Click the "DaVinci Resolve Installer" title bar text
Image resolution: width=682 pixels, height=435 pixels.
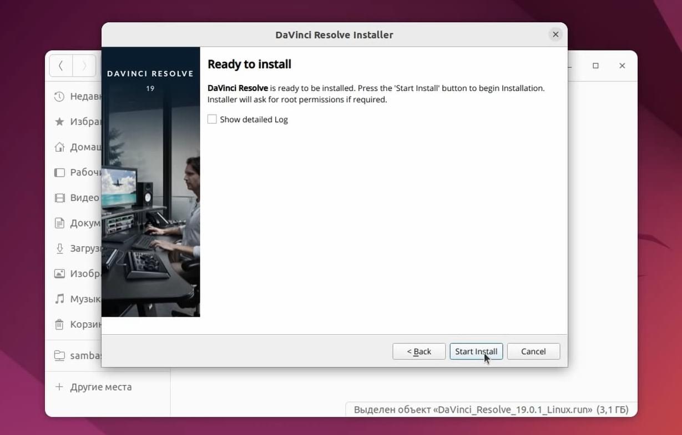334,35
